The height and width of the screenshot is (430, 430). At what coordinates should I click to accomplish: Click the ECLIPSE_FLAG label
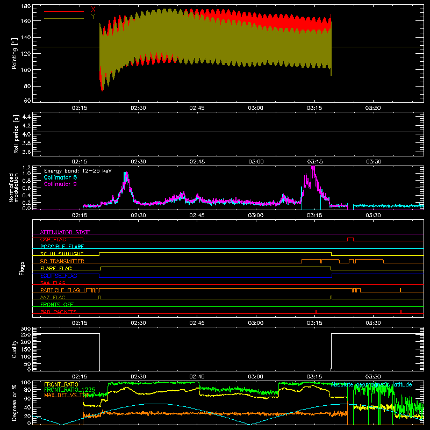point(59,276)
